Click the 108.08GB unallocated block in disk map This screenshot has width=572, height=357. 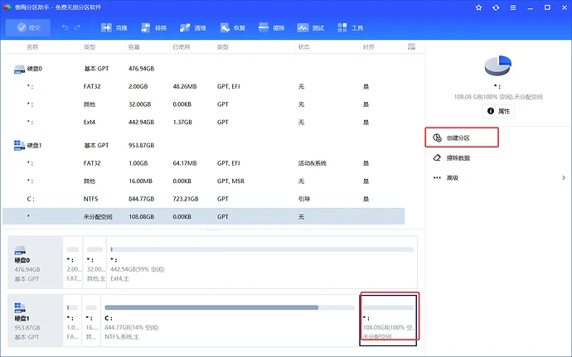[389, 319]
